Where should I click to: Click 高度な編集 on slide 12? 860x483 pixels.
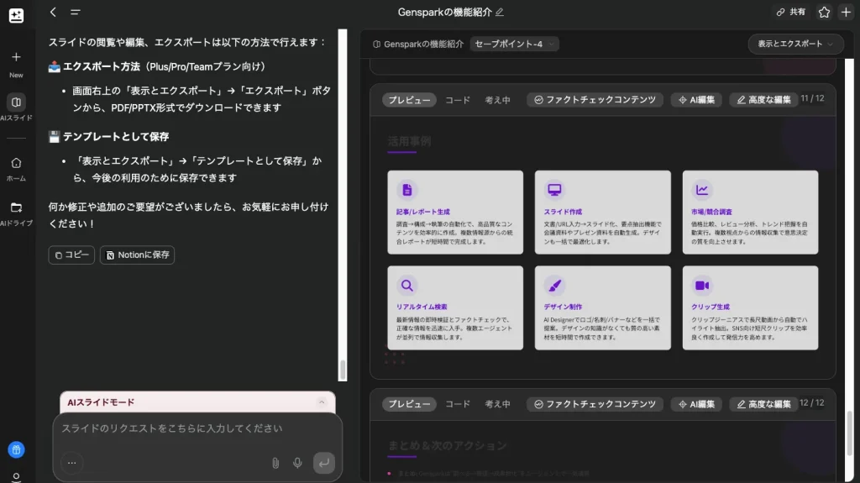coord(763,404)
